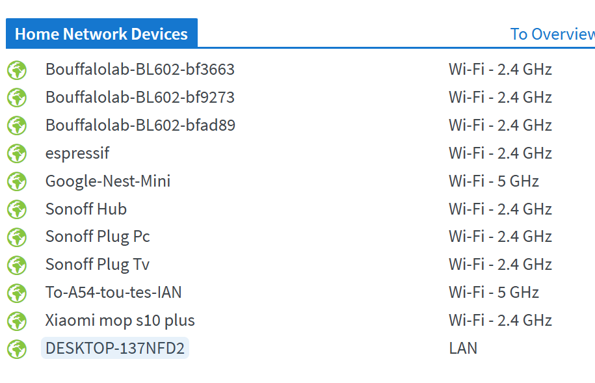Viewport: 595px width, 383px height.
Task: Click globe icon beside Sonoff Plug Tv
Action: pos(17,265)
